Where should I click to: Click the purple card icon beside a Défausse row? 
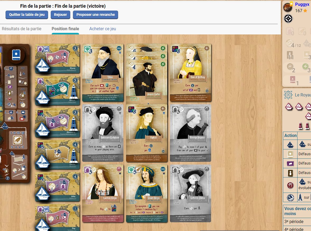pos(290,163)
